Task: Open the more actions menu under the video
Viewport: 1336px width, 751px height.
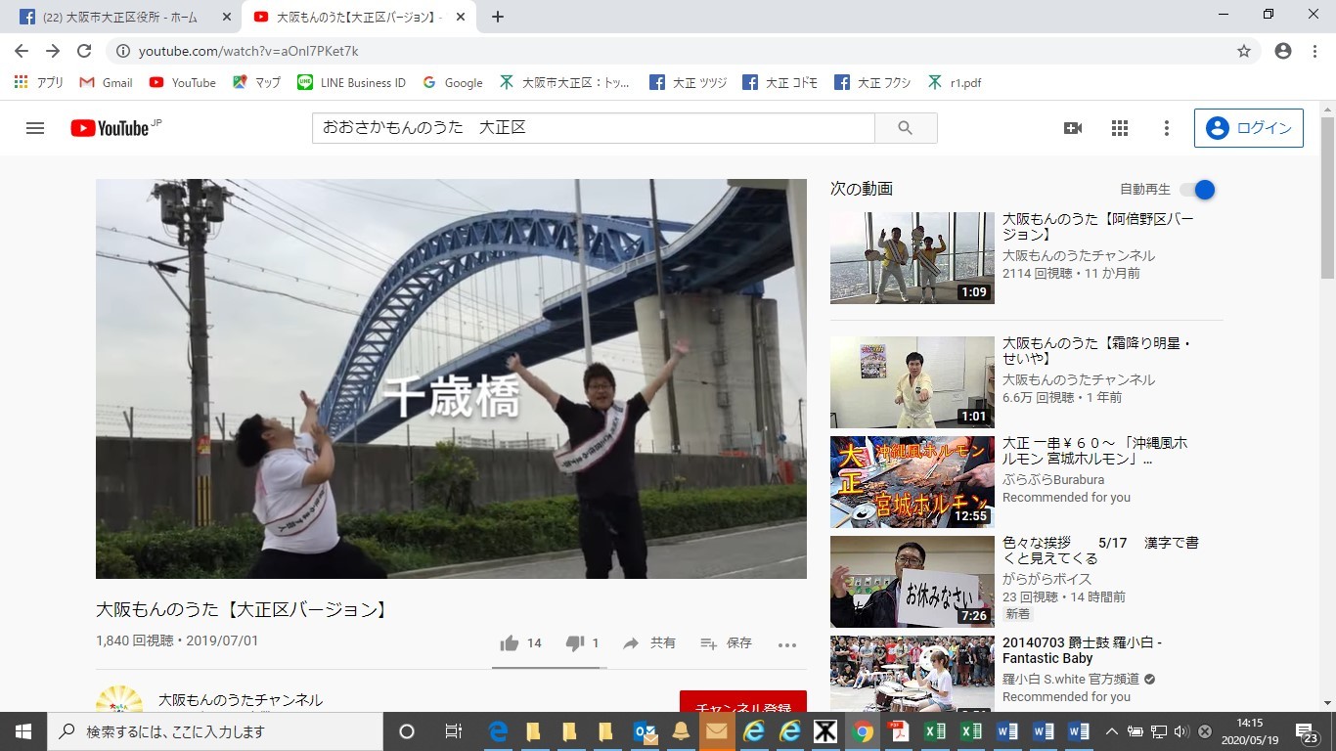Action: pyautogui.click(x=787, y=643)
